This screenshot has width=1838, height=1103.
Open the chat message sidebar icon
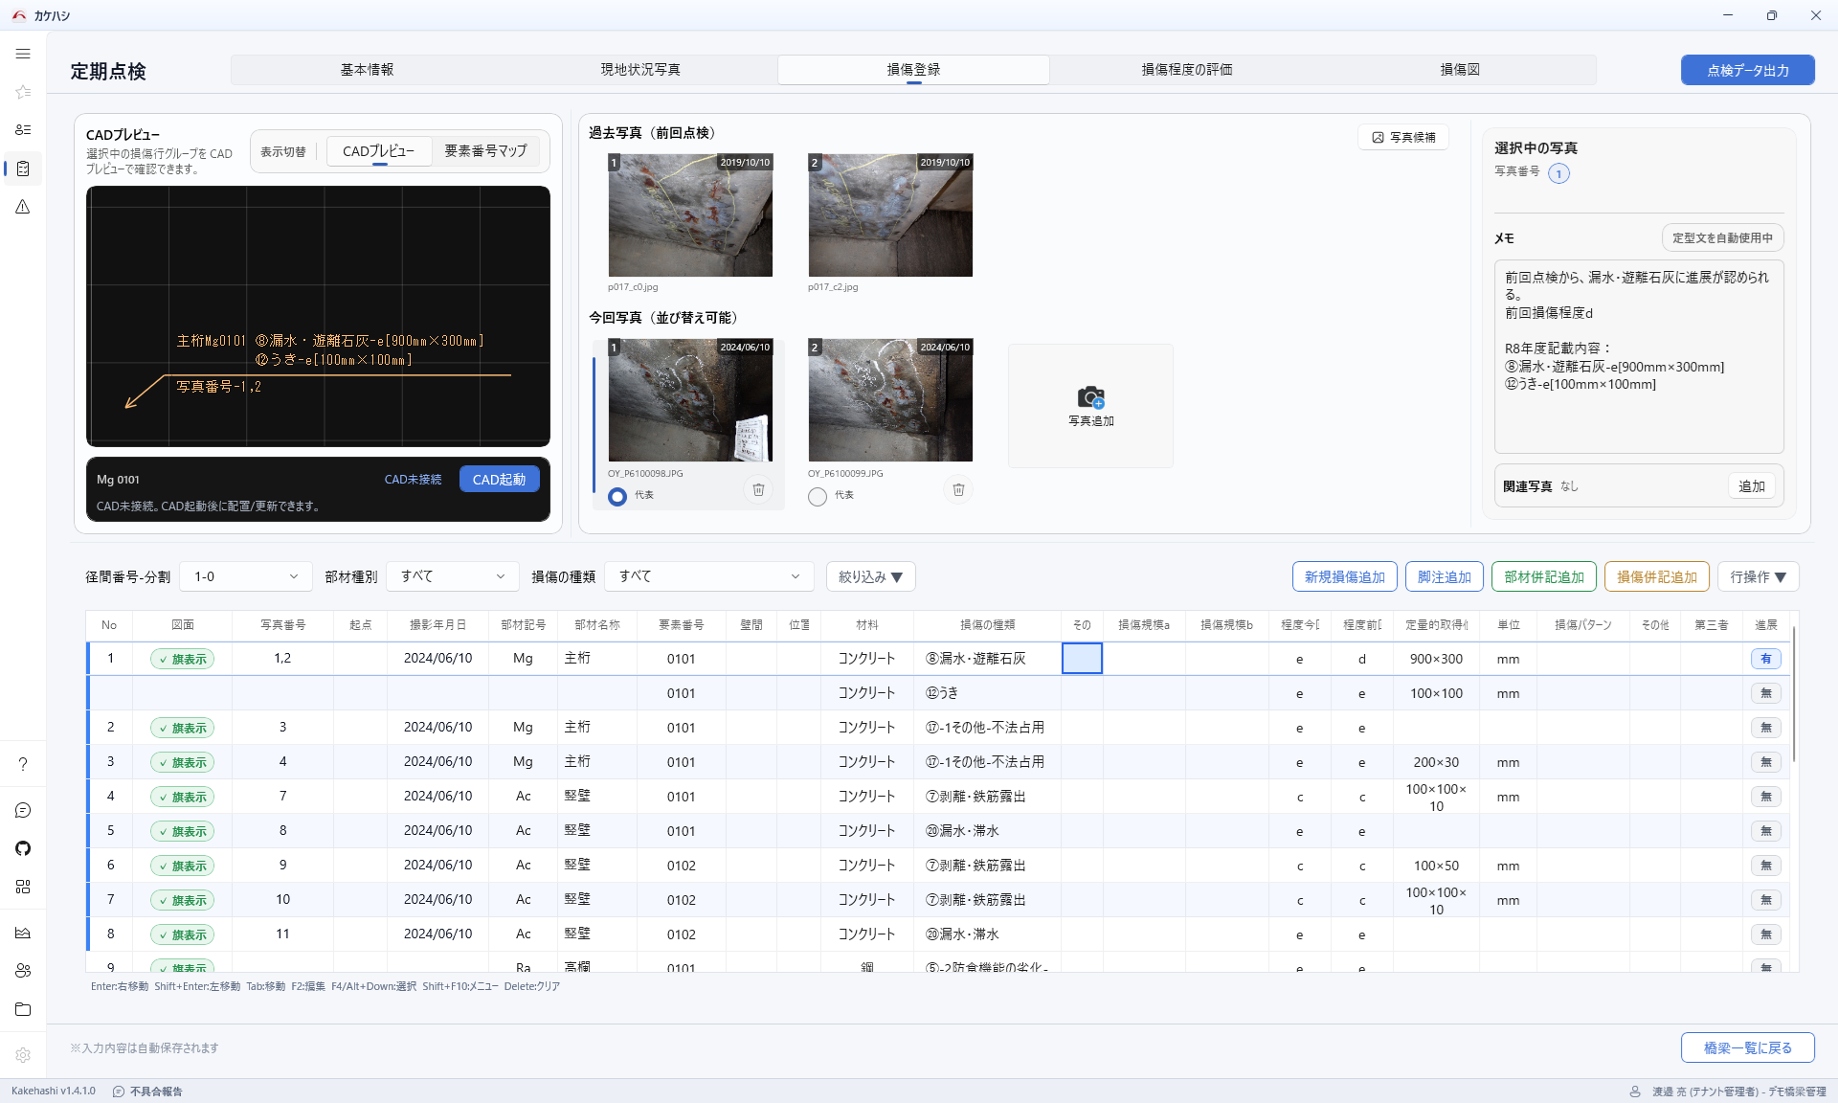23,810
